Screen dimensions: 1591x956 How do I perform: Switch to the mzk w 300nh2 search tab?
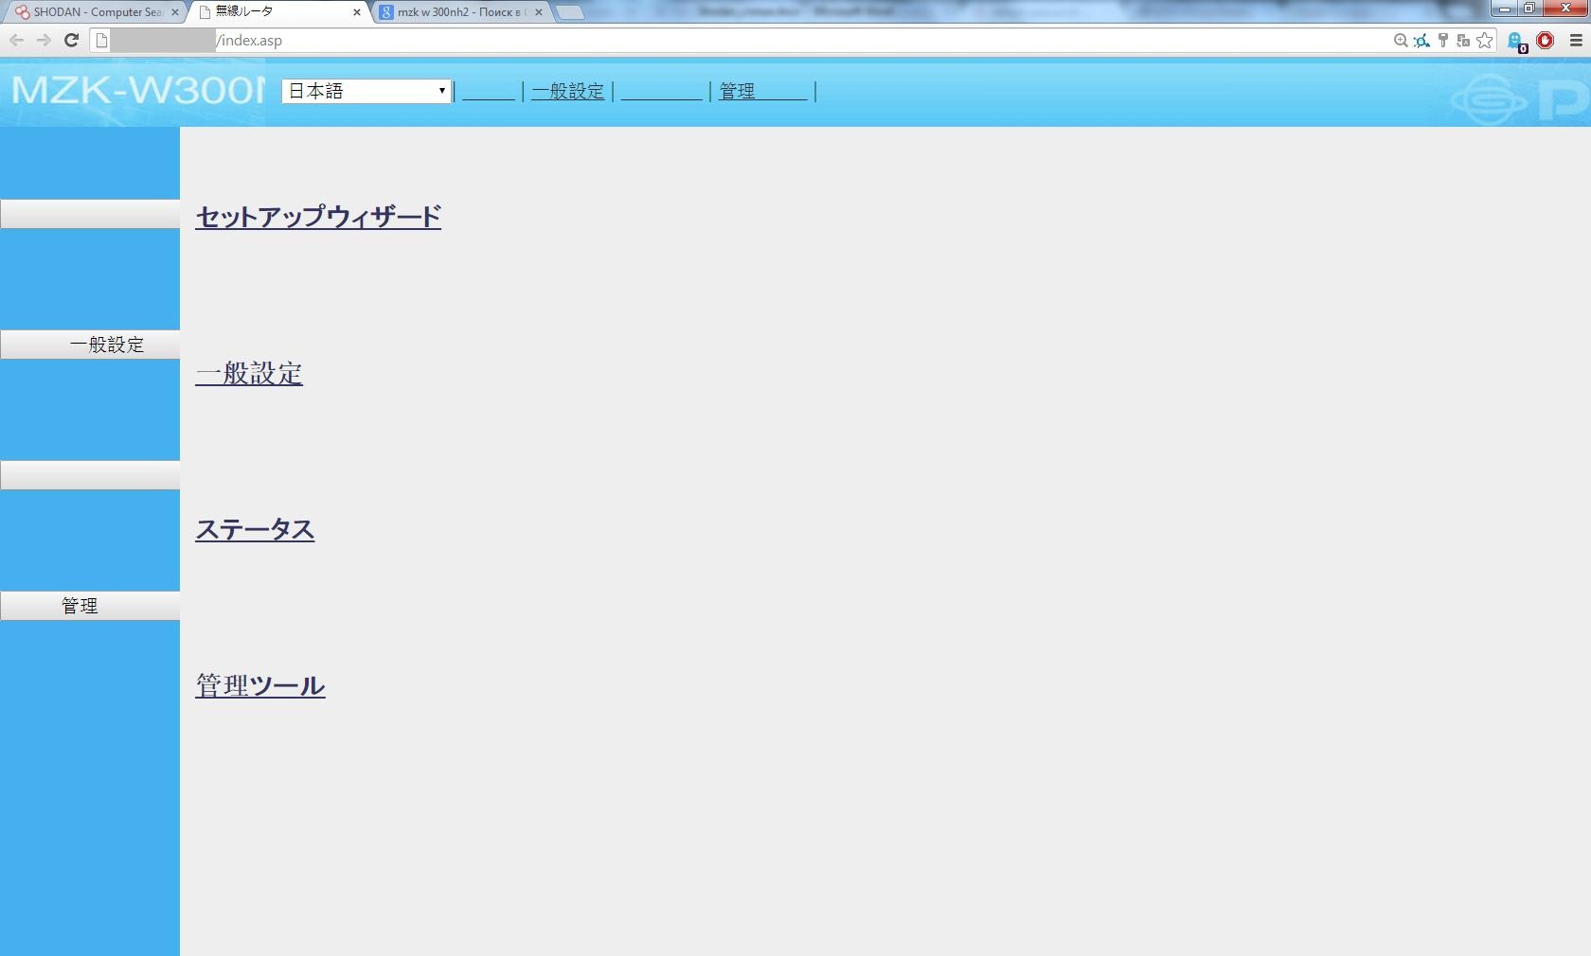tap(458, 12)
